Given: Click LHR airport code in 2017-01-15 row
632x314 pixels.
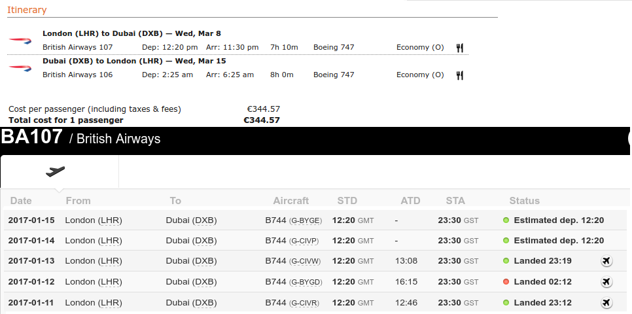Looking at the screenshot, I should [x=110, y=220].
